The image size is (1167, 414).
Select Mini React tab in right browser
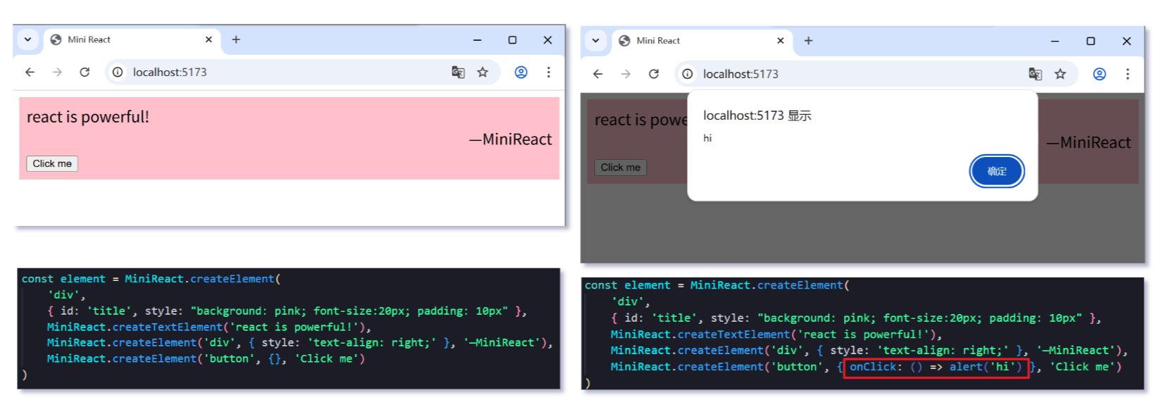(x=702, y=42)
